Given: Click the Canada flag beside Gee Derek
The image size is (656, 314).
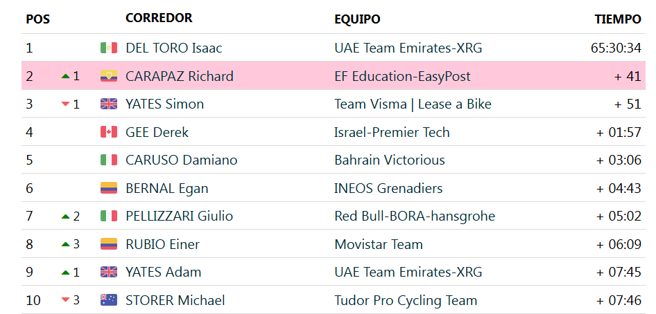Looking at the screenshot, I should 109,132.
